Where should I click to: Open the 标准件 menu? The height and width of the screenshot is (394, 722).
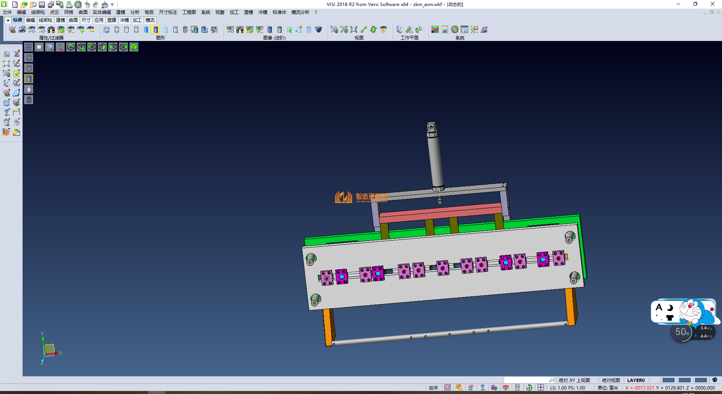point(279,12)
